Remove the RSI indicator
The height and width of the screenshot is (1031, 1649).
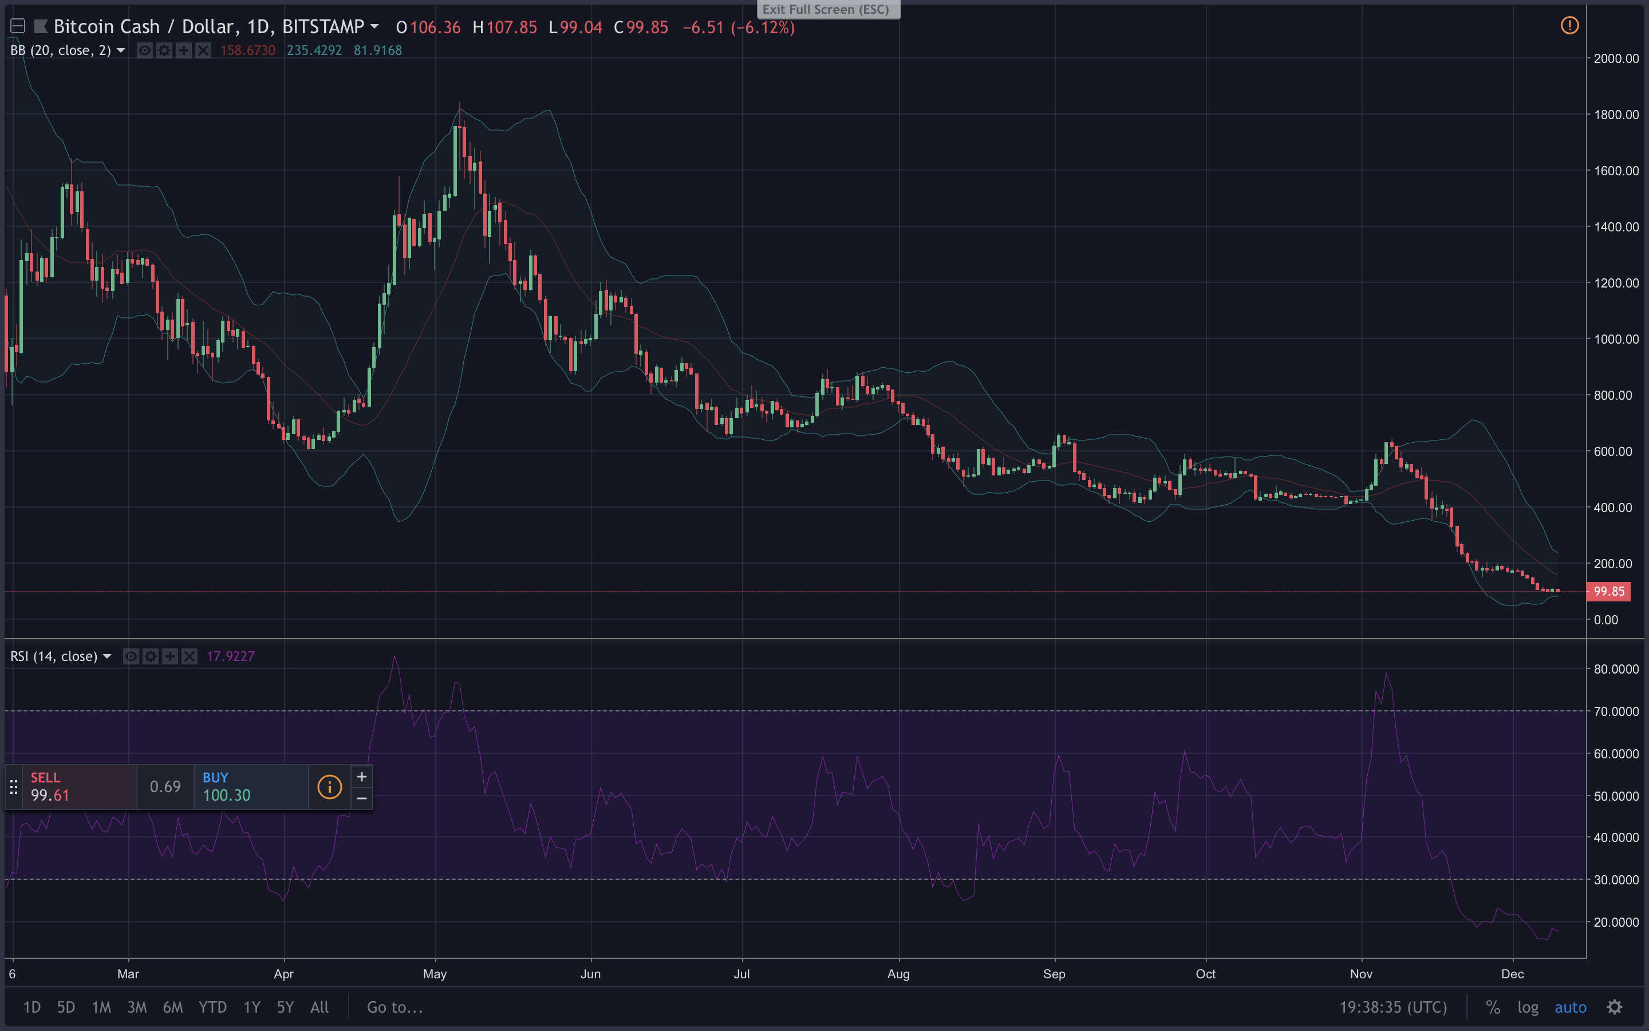pos(190,656)
